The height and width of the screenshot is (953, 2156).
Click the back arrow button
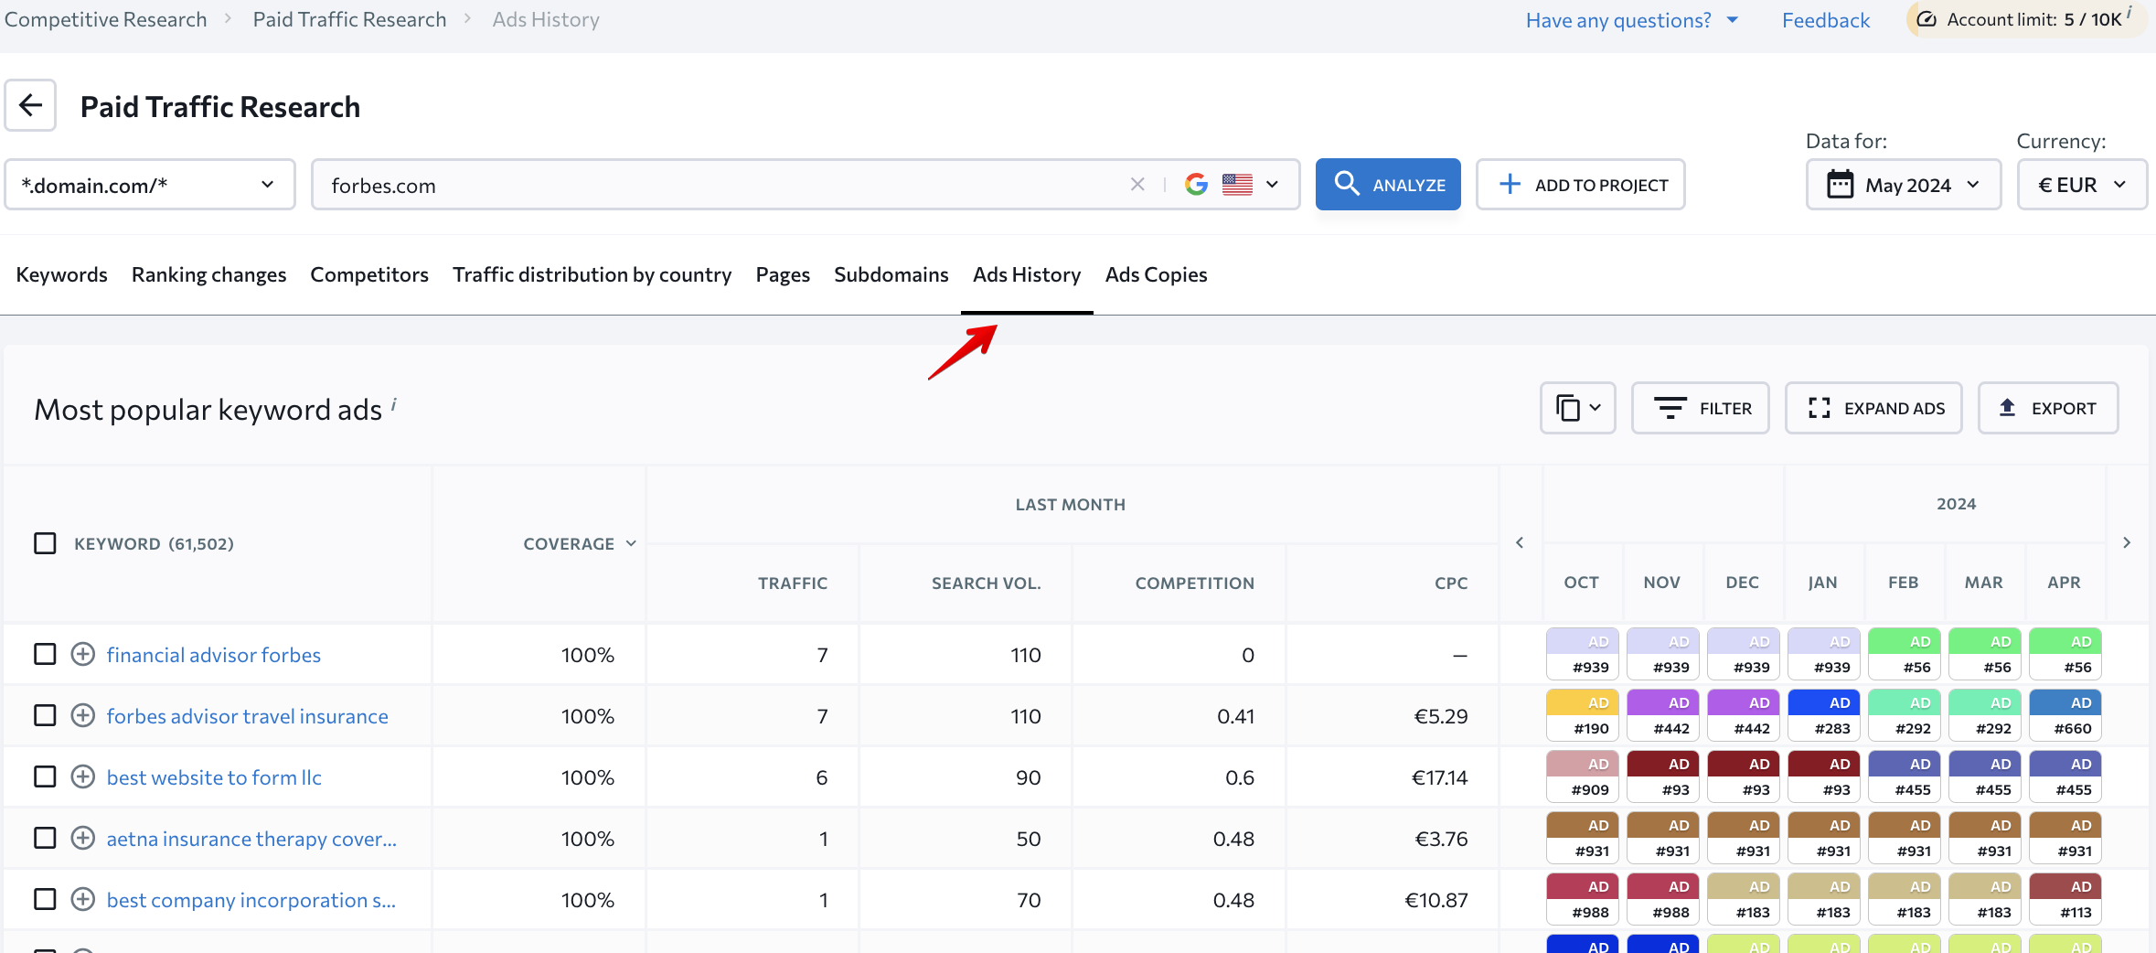pyautogui.click(x=30, y=105)
